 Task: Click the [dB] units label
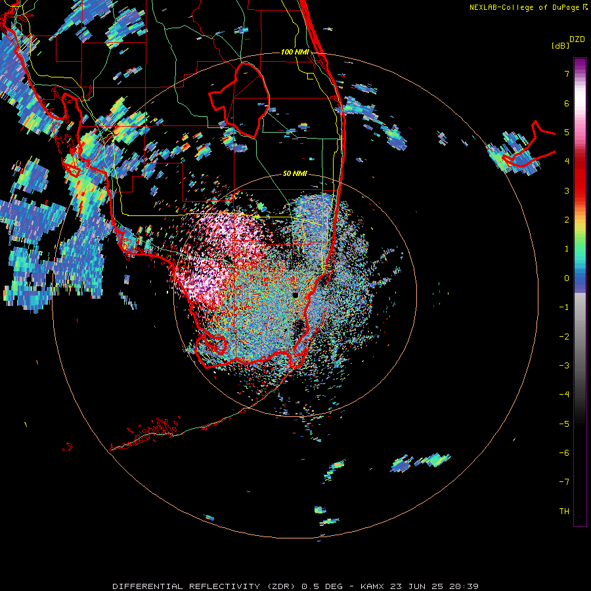560,46
